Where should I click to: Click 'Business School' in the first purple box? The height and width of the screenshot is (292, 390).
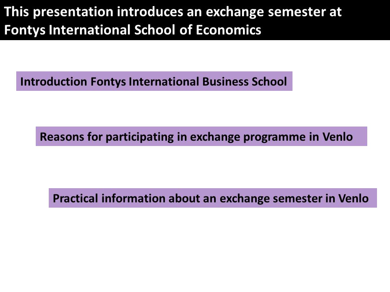point(245,82)
